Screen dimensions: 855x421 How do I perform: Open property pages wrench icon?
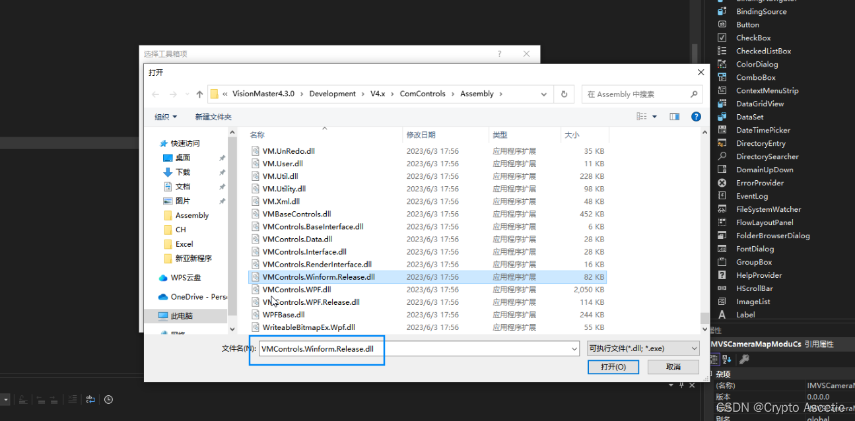(x=744, y=360)
